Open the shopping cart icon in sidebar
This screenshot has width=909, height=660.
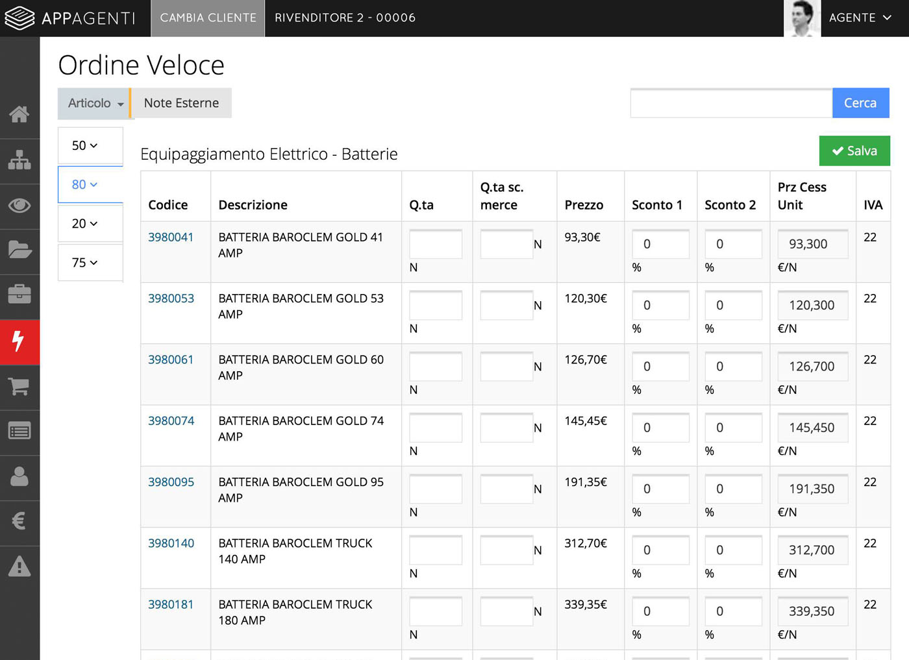tap(19, 387)
